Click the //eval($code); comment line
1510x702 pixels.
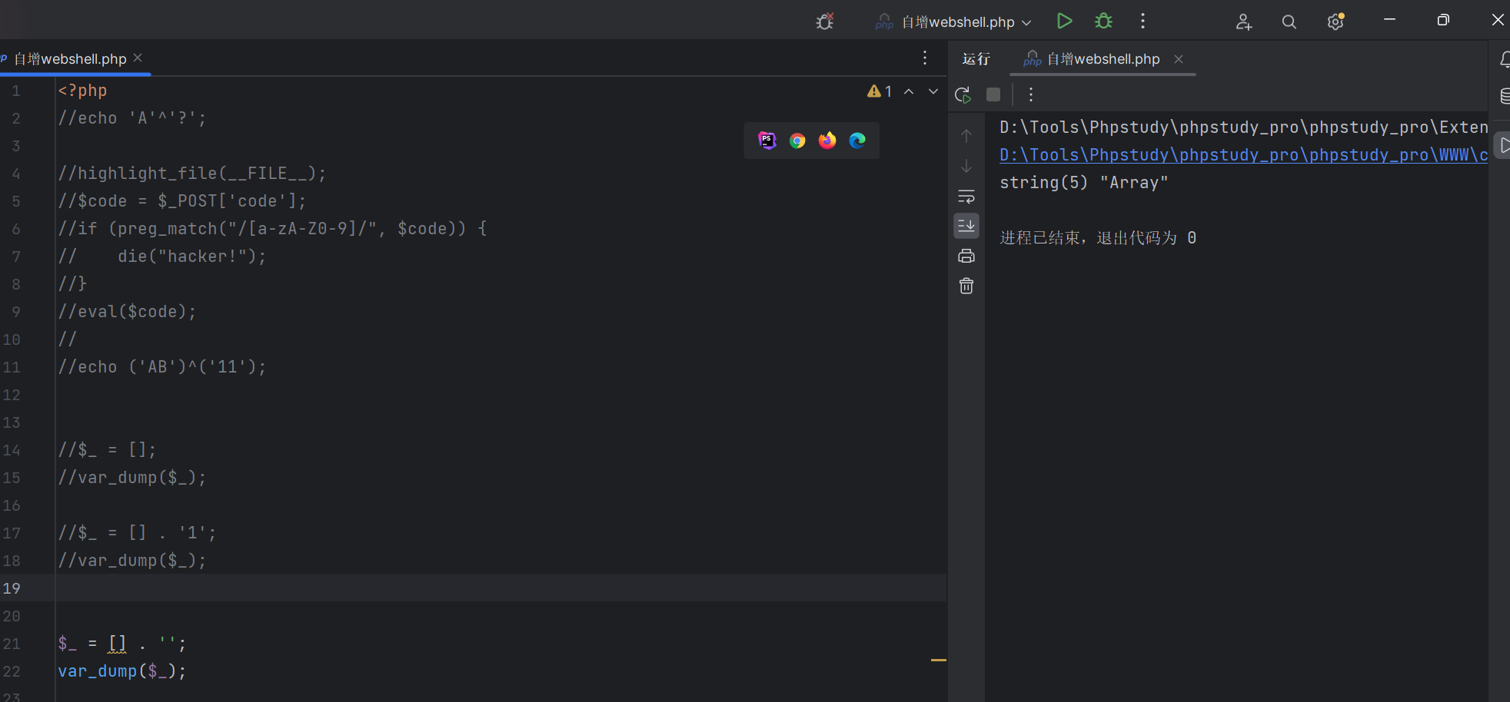coord(127,311)
